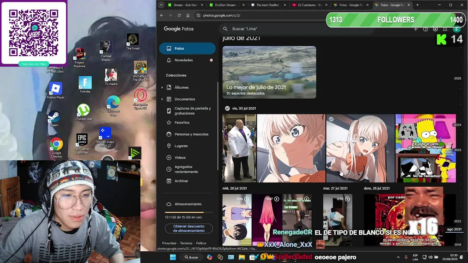This screenshot has width=468, height=263.
Task: Switch to (1) Cuéntame YouTube tab
Action: tap(310, 5)
